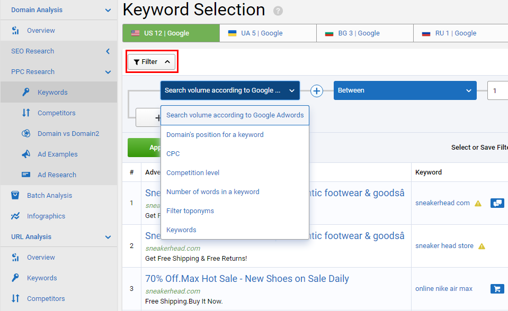This screenshot has height=311, width=508.
Task: Click the Get Free Shipping & Free Returns! text
Action: [196, 259]
